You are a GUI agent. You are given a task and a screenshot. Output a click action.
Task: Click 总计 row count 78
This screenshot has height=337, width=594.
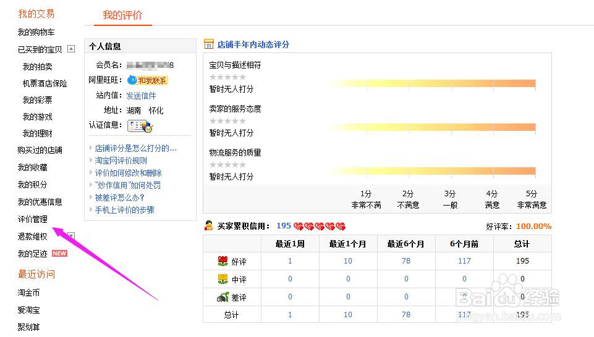(406, 314)
